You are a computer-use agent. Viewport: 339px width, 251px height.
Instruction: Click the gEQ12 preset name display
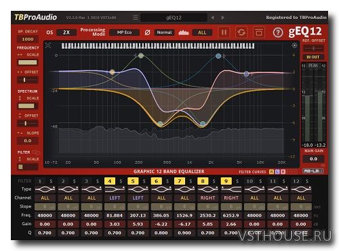click(x=174, y=18)
